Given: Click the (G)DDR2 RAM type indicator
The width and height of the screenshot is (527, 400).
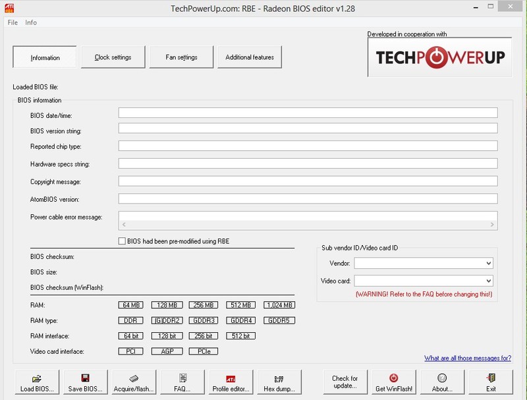Looking at the screenshot, I should tap(167, 320).
